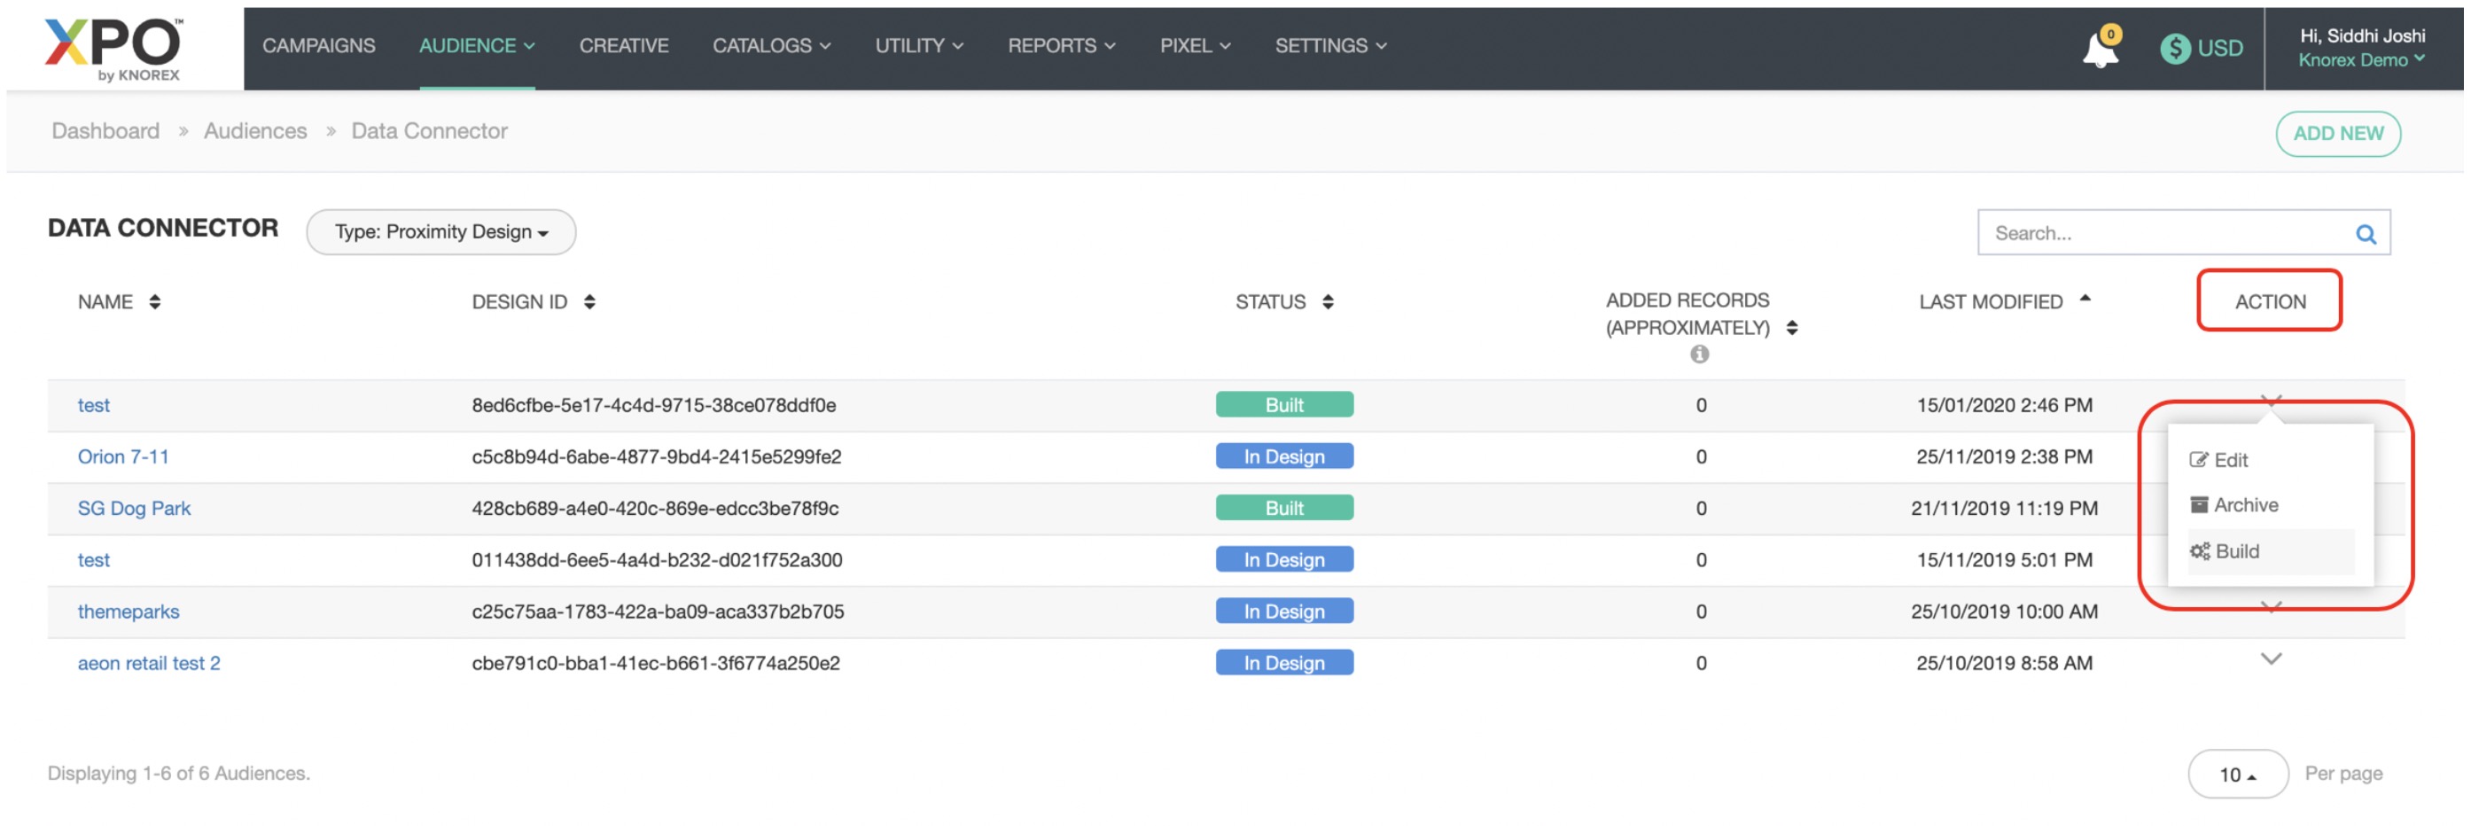
Task: Sort table by Name column arrows
Action: point(154,302)
